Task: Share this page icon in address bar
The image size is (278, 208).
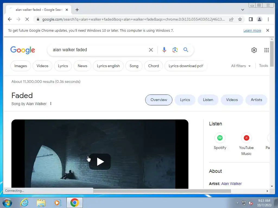Action: pos(231,19)
